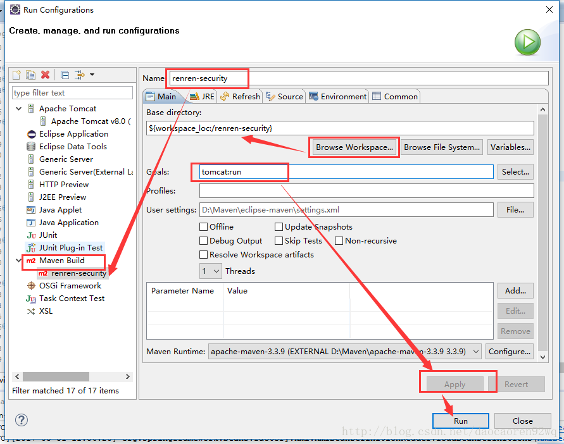Switch to the Main tab

[161, 97]
